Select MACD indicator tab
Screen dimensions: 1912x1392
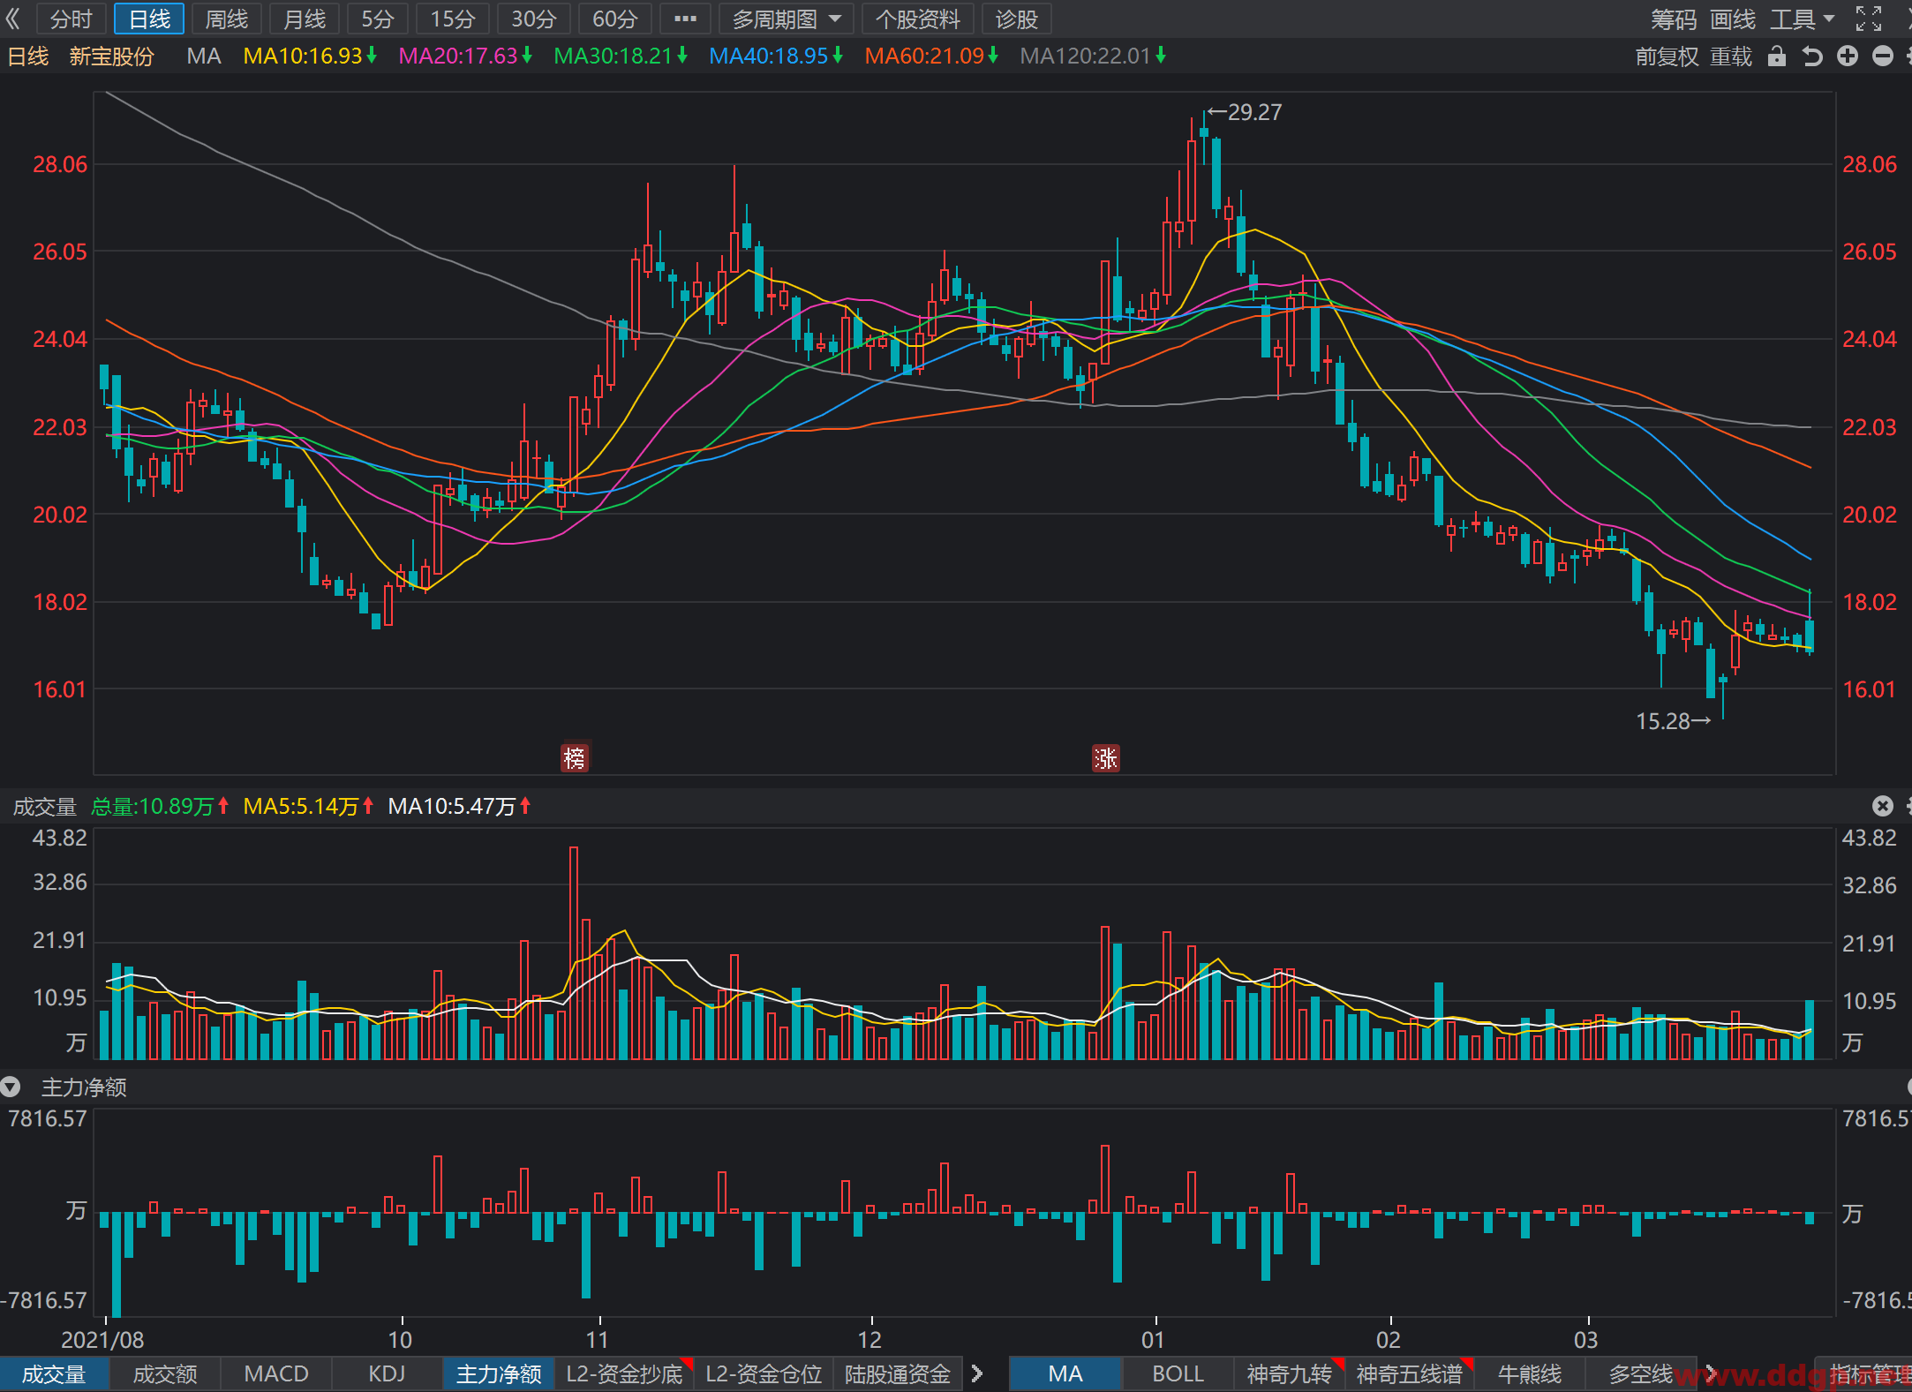[276, 1374]
